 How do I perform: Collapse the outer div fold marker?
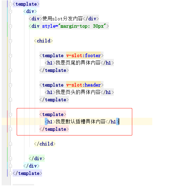[10, 12]
